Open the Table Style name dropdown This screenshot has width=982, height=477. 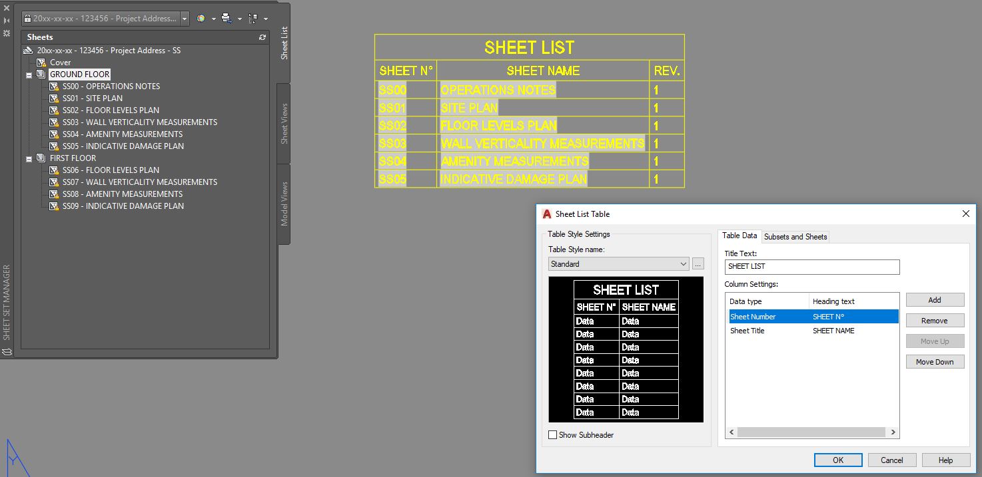[684, 263]
